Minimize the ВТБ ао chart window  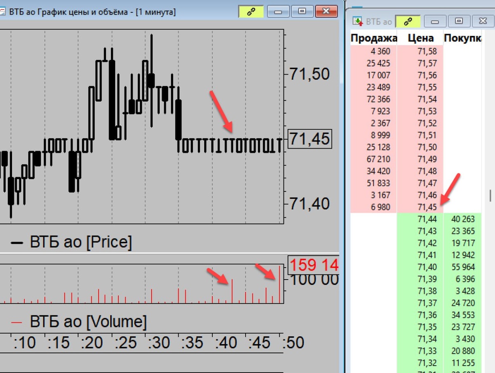tap(278, 12)
